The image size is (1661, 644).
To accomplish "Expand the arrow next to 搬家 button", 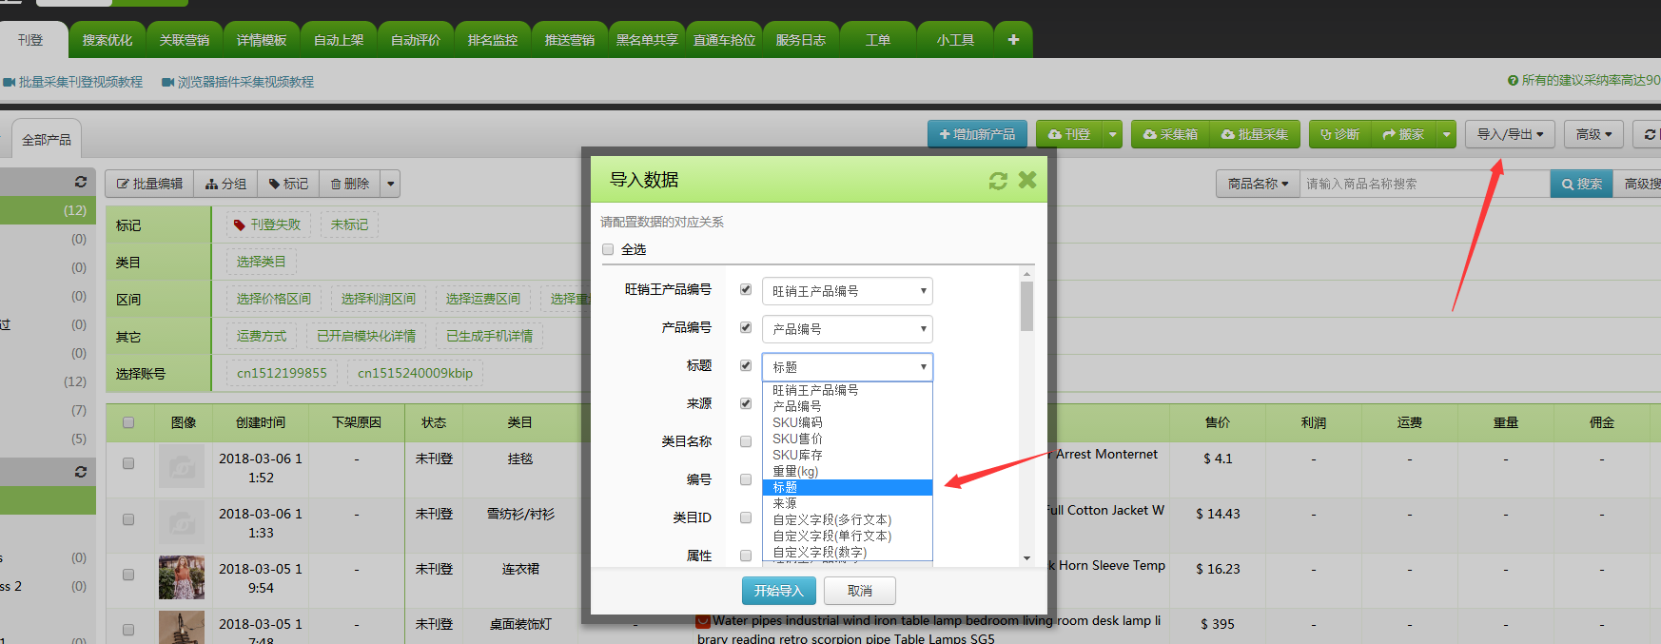I will pos(1447,134).
